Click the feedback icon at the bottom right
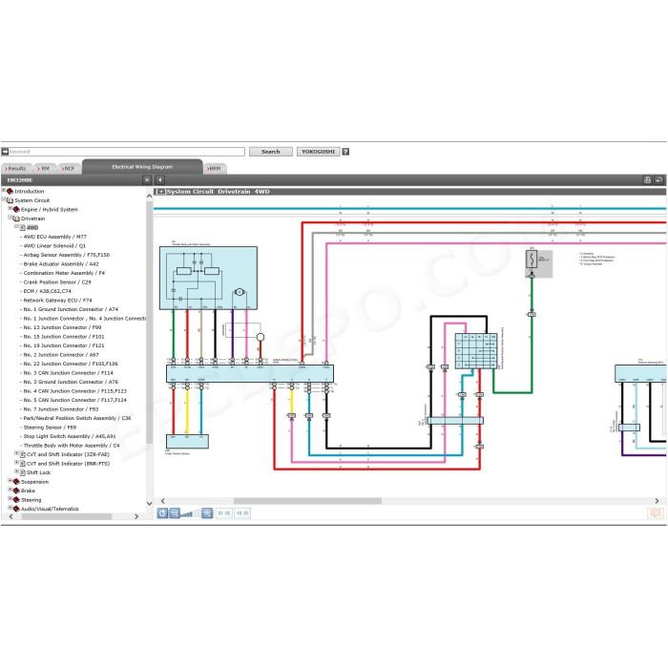 656,513
